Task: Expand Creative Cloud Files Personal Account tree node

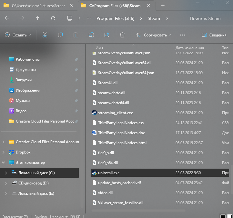Action: [x=4, y=142]
